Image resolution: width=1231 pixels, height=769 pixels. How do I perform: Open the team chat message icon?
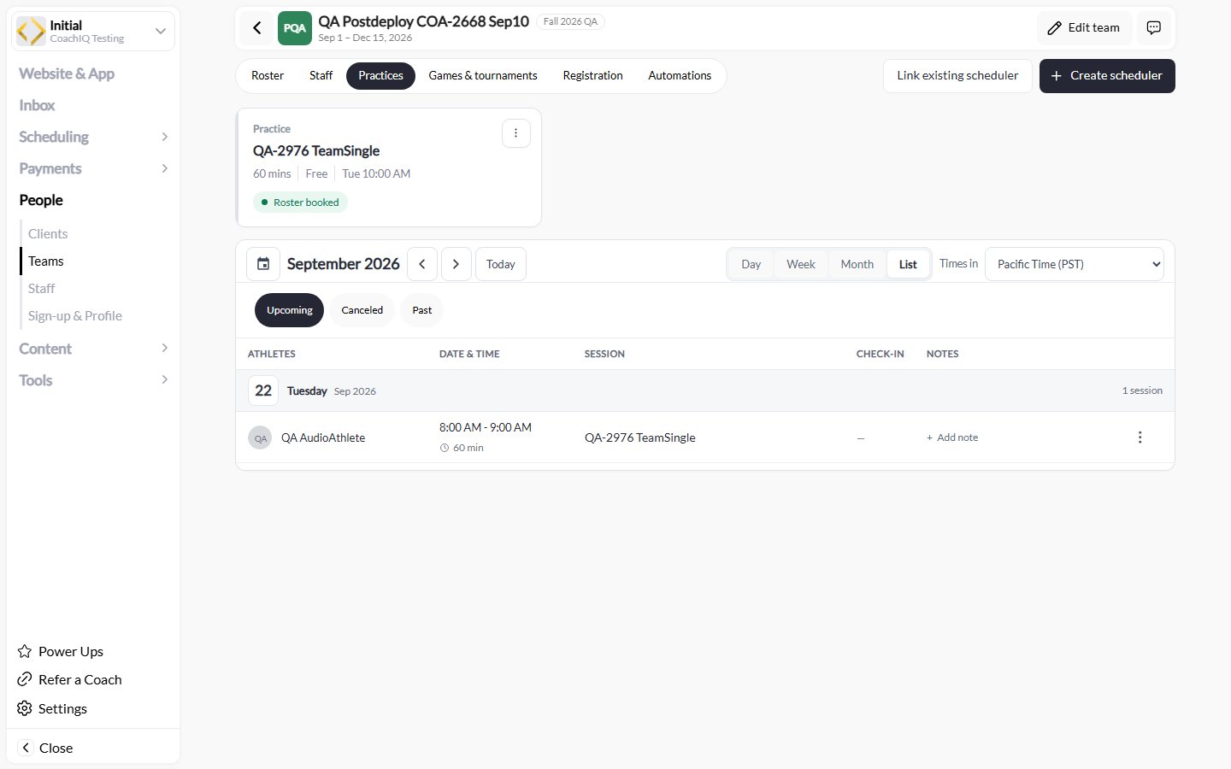point(1153,28)
